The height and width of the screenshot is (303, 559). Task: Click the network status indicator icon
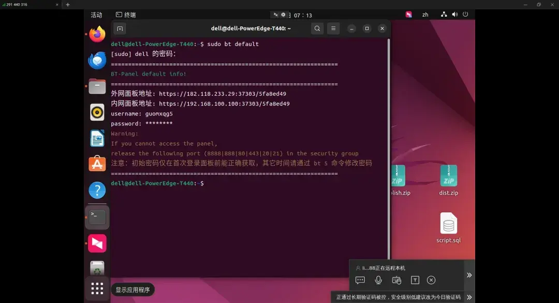[444, 15]
